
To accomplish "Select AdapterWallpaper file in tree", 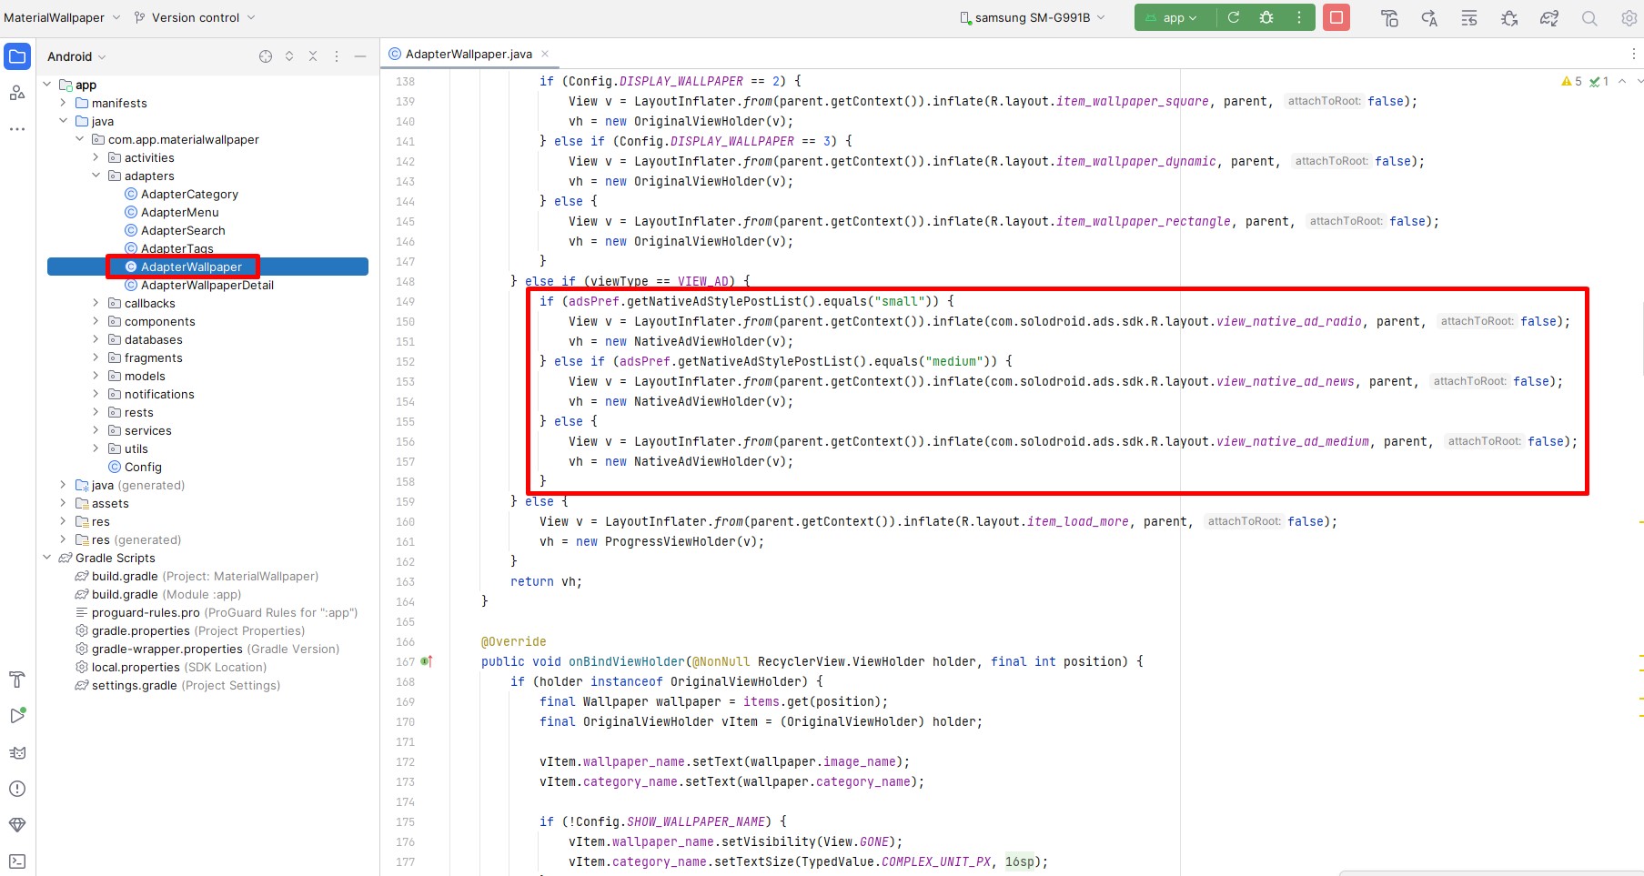I will (x=191, y=267).
